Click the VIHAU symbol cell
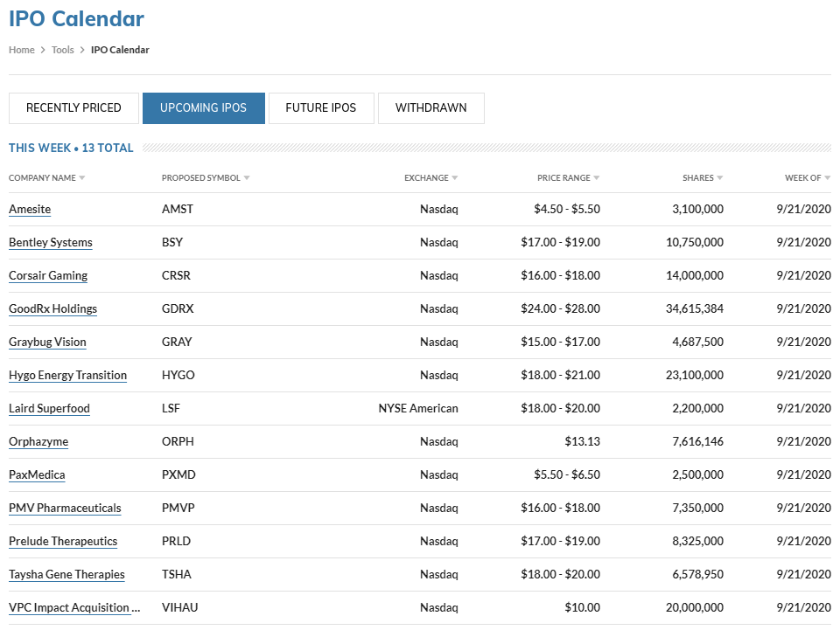840x630 pixels. pyautogui.click(x=180, y=607)
